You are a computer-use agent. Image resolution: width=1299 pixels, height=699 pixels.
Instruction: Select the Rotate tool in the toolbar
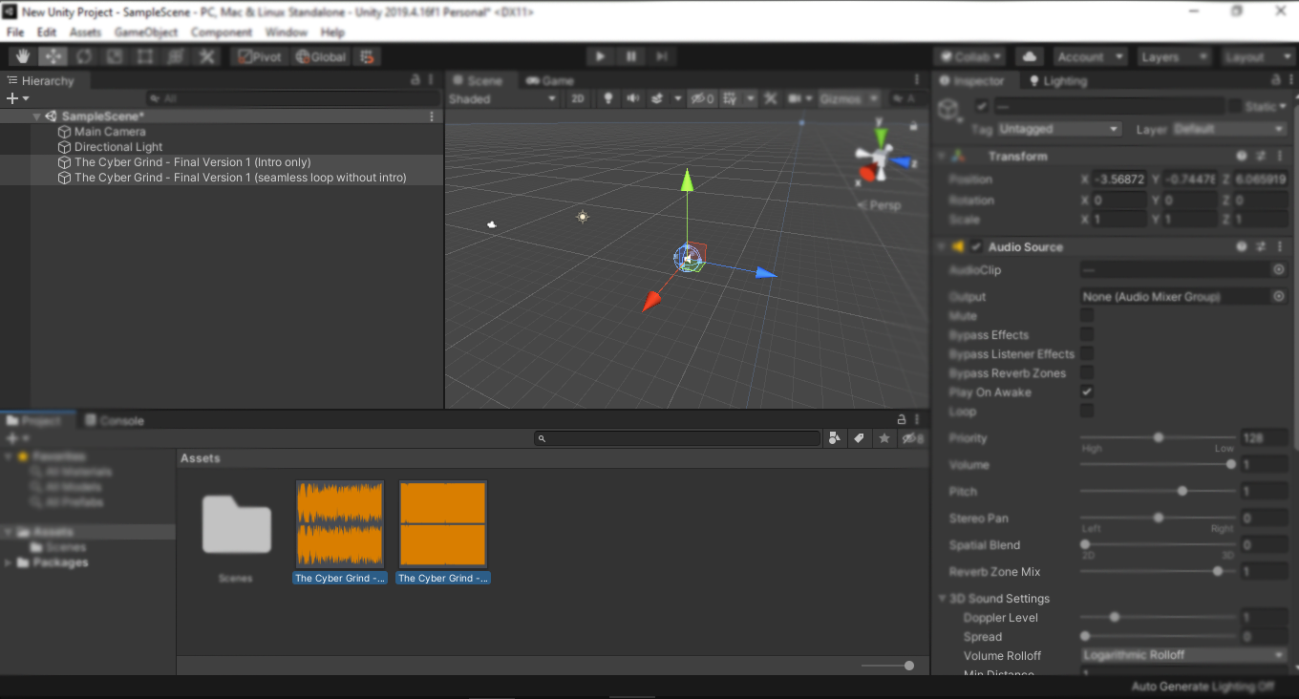[x=83, y=56]
